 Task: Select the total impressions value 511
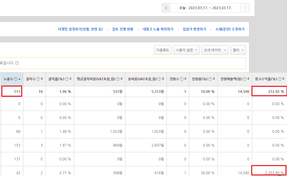click(x=17, y=92)
